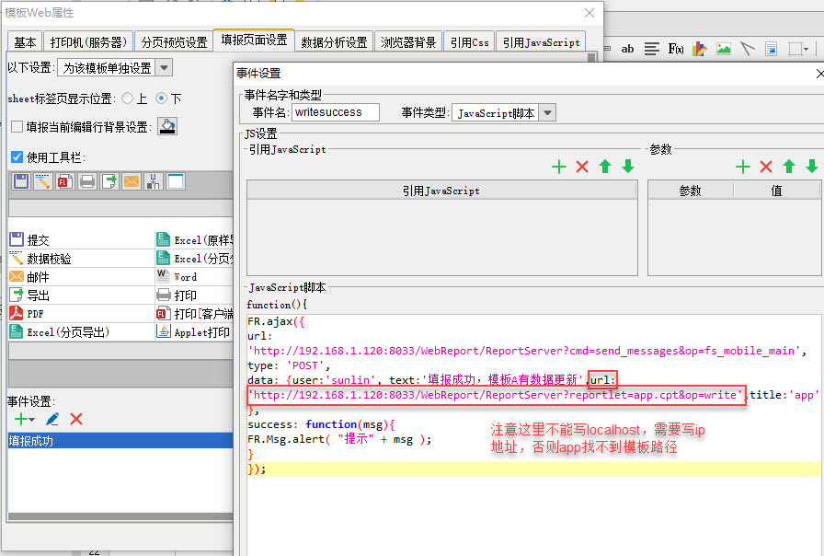Screen dimensions: 824x556
Task: Toggle the 填报当前编辑行背景设置 checkbox
Action: 17,127
